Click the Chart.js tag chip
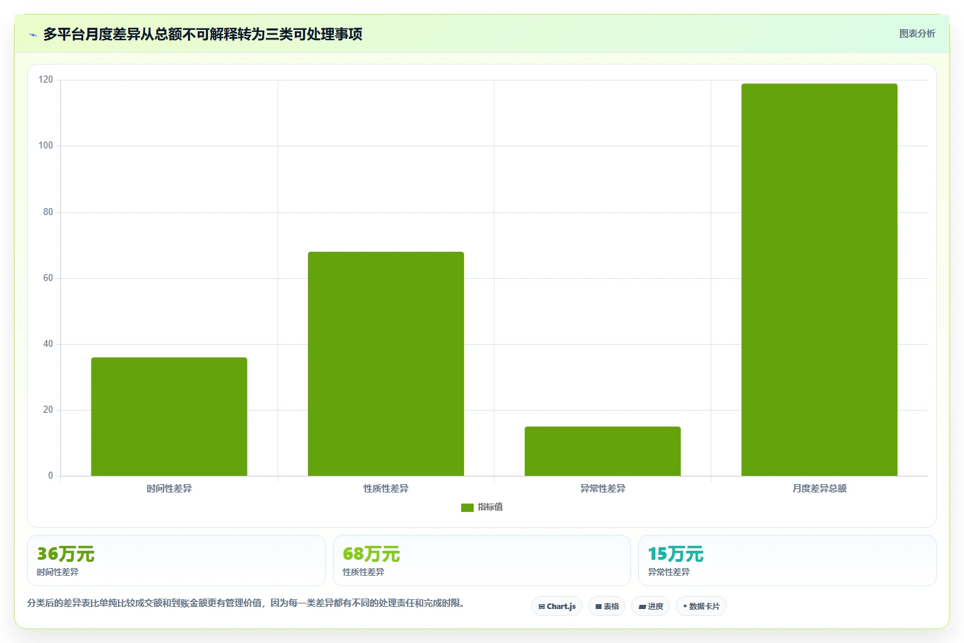The image size is (964, 643). click(557, 606)
